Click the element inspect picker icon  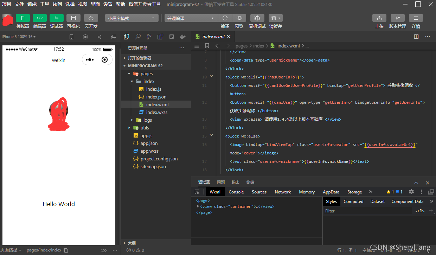197,192
